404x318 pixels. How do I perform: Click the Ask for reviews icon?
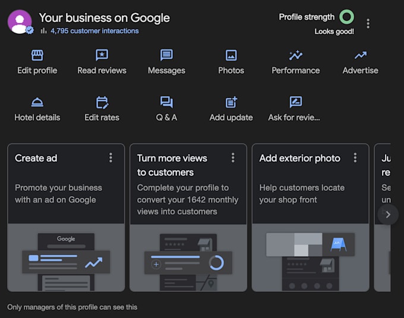[x=296, y=102]
